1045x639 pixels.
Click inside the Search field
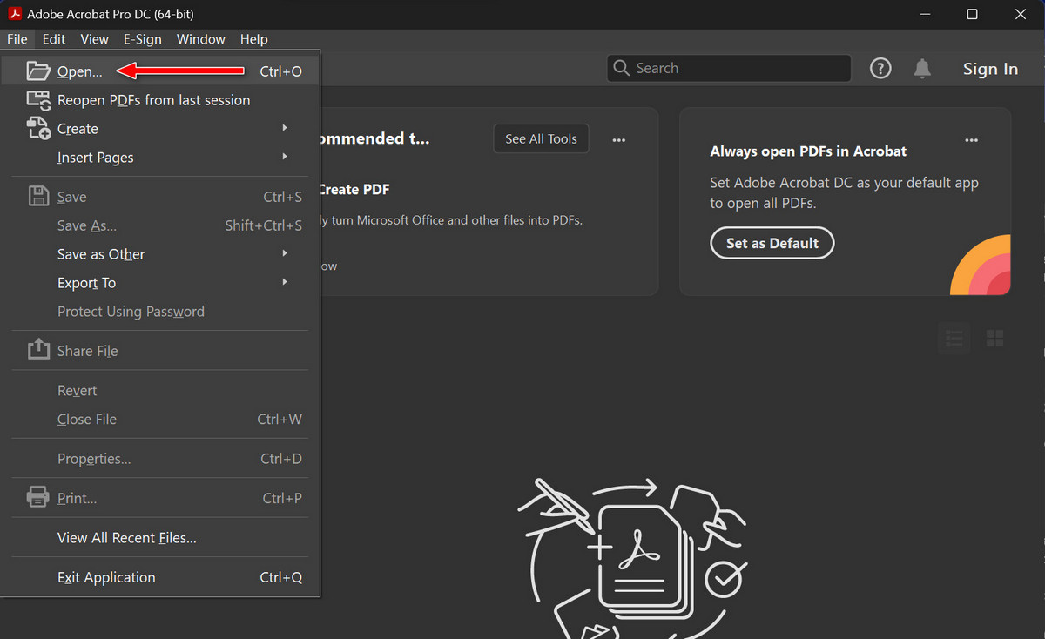[x=728, y=67]
